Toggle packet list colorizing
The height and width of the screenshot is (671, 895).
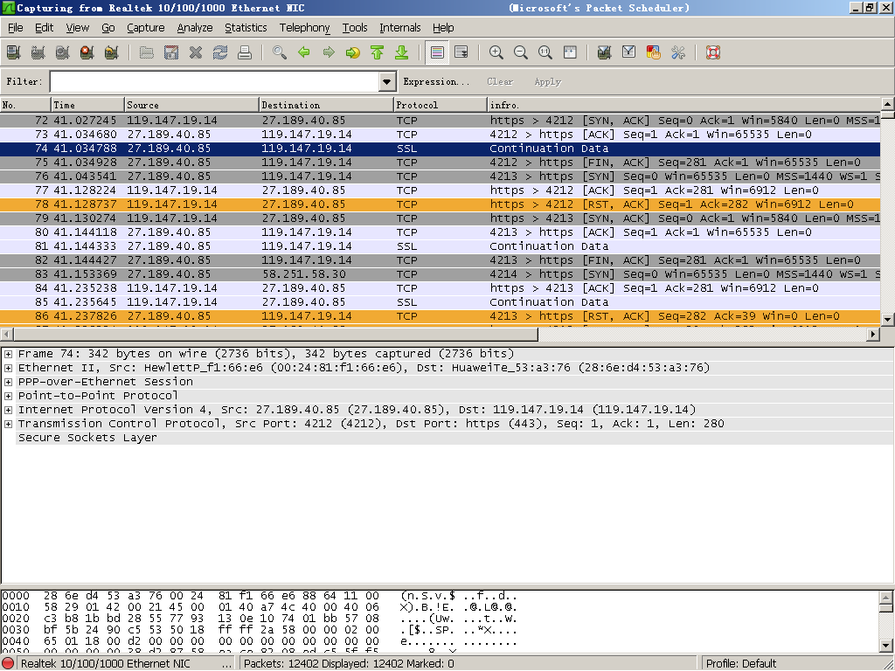(437, 52)
